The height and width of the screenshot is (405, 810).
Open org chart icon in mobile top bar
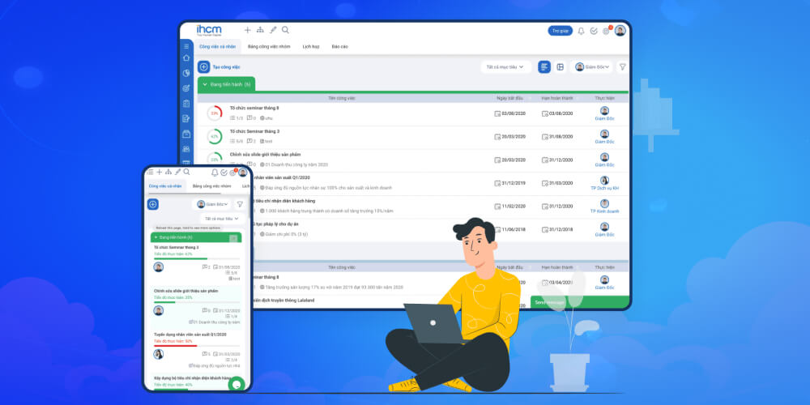click(x=168, y=172)
